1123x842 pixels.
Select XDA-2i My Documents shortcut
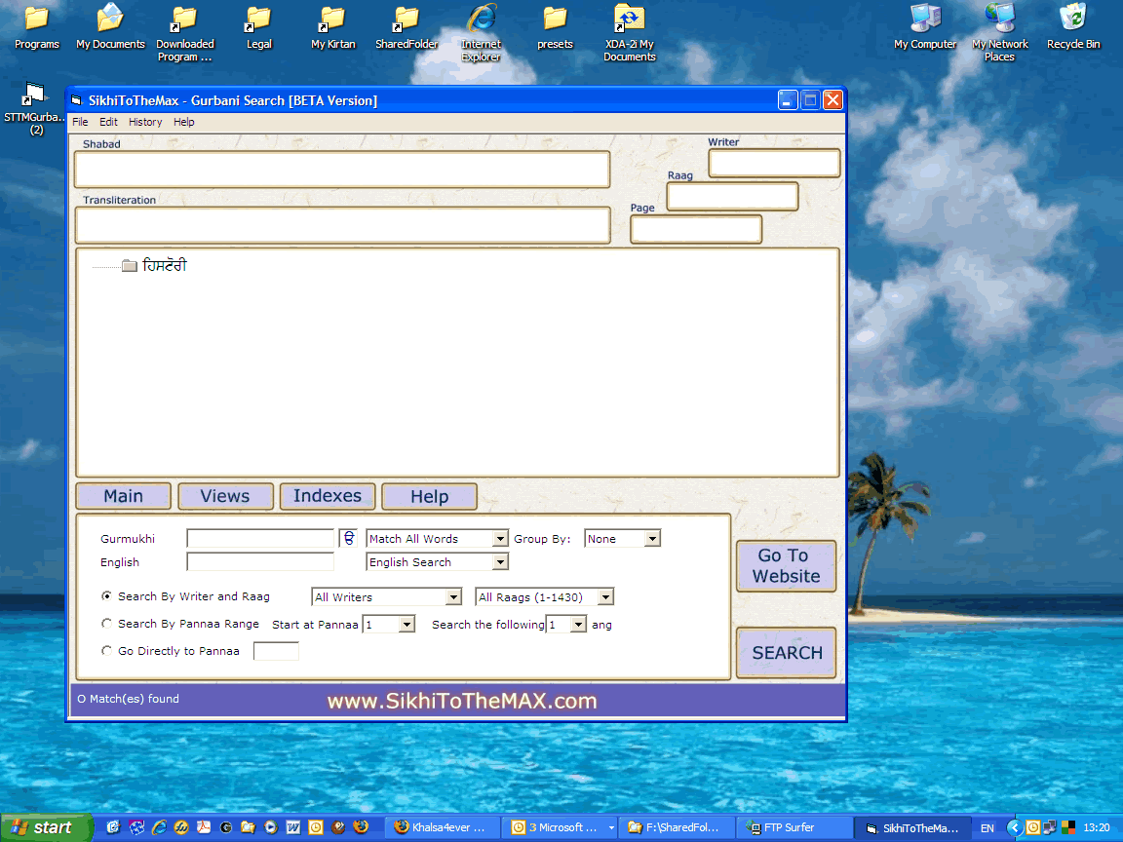click(x=630, y=34)
